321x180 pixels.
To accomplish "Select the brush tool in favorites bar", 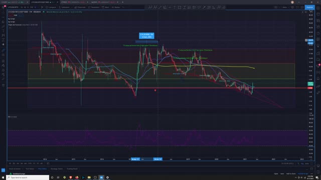I will coord(204,7).
